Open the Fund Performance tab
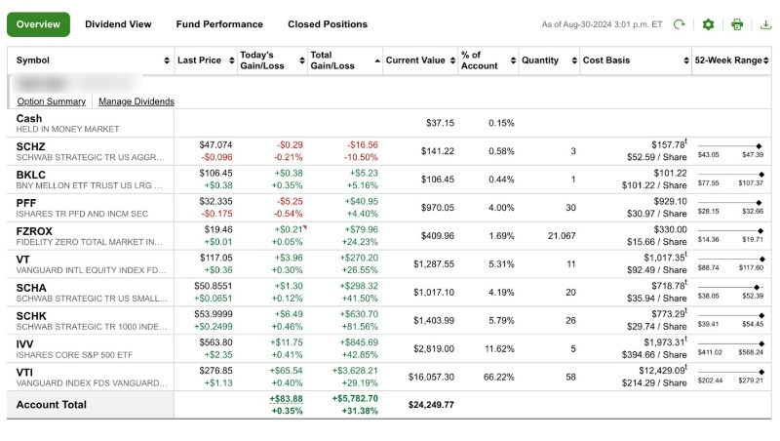780x441 pixels. click(x=219, y=24)
